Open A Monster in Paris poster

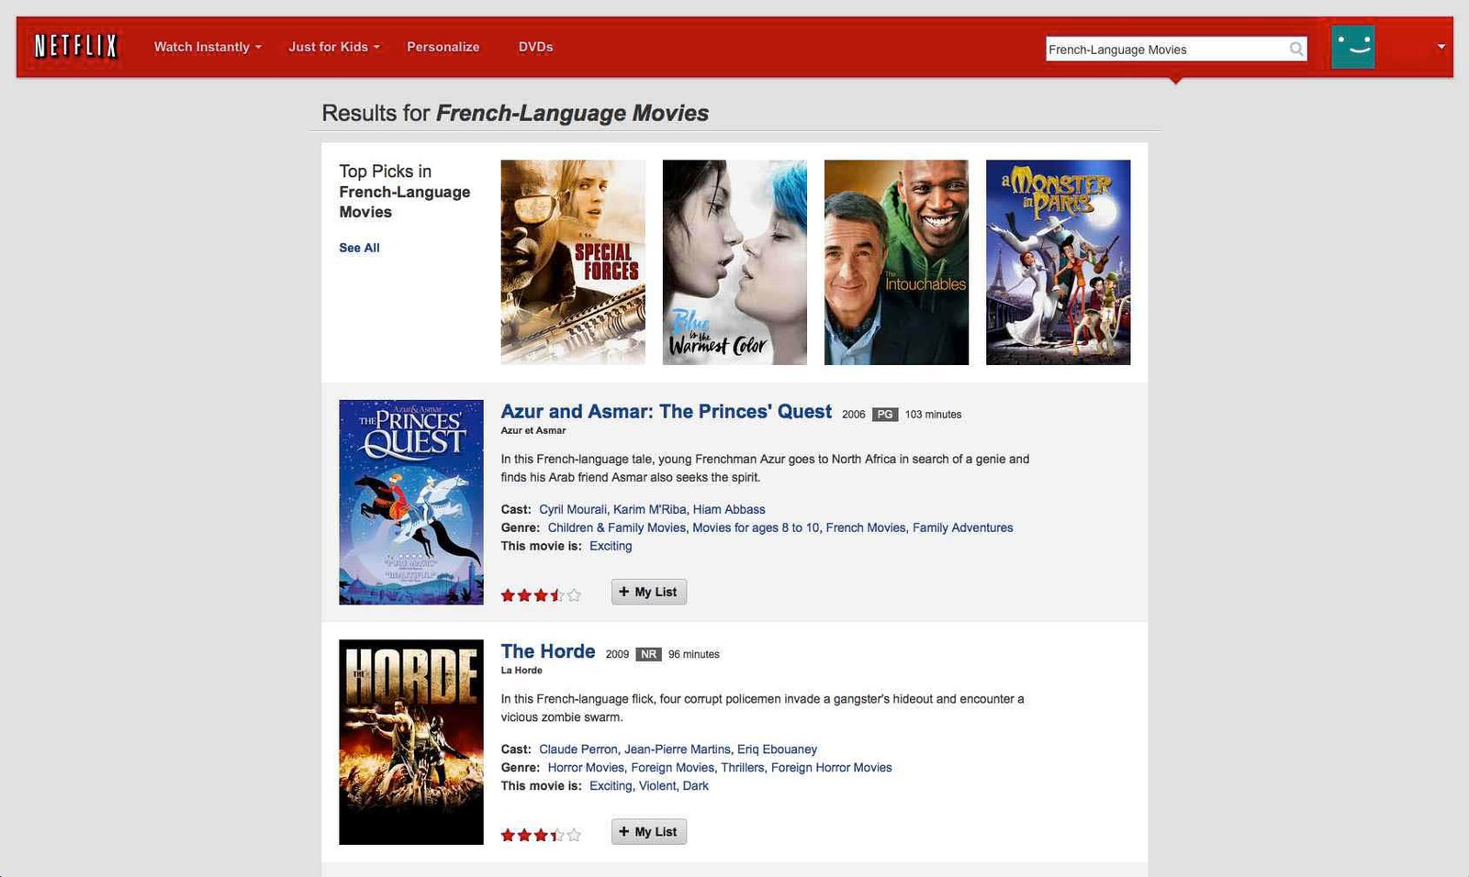pos(1058,262)
